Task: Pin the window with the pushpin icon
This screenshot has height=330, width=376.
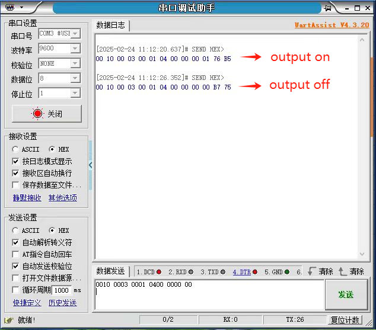Action: (x=327, y=8)
